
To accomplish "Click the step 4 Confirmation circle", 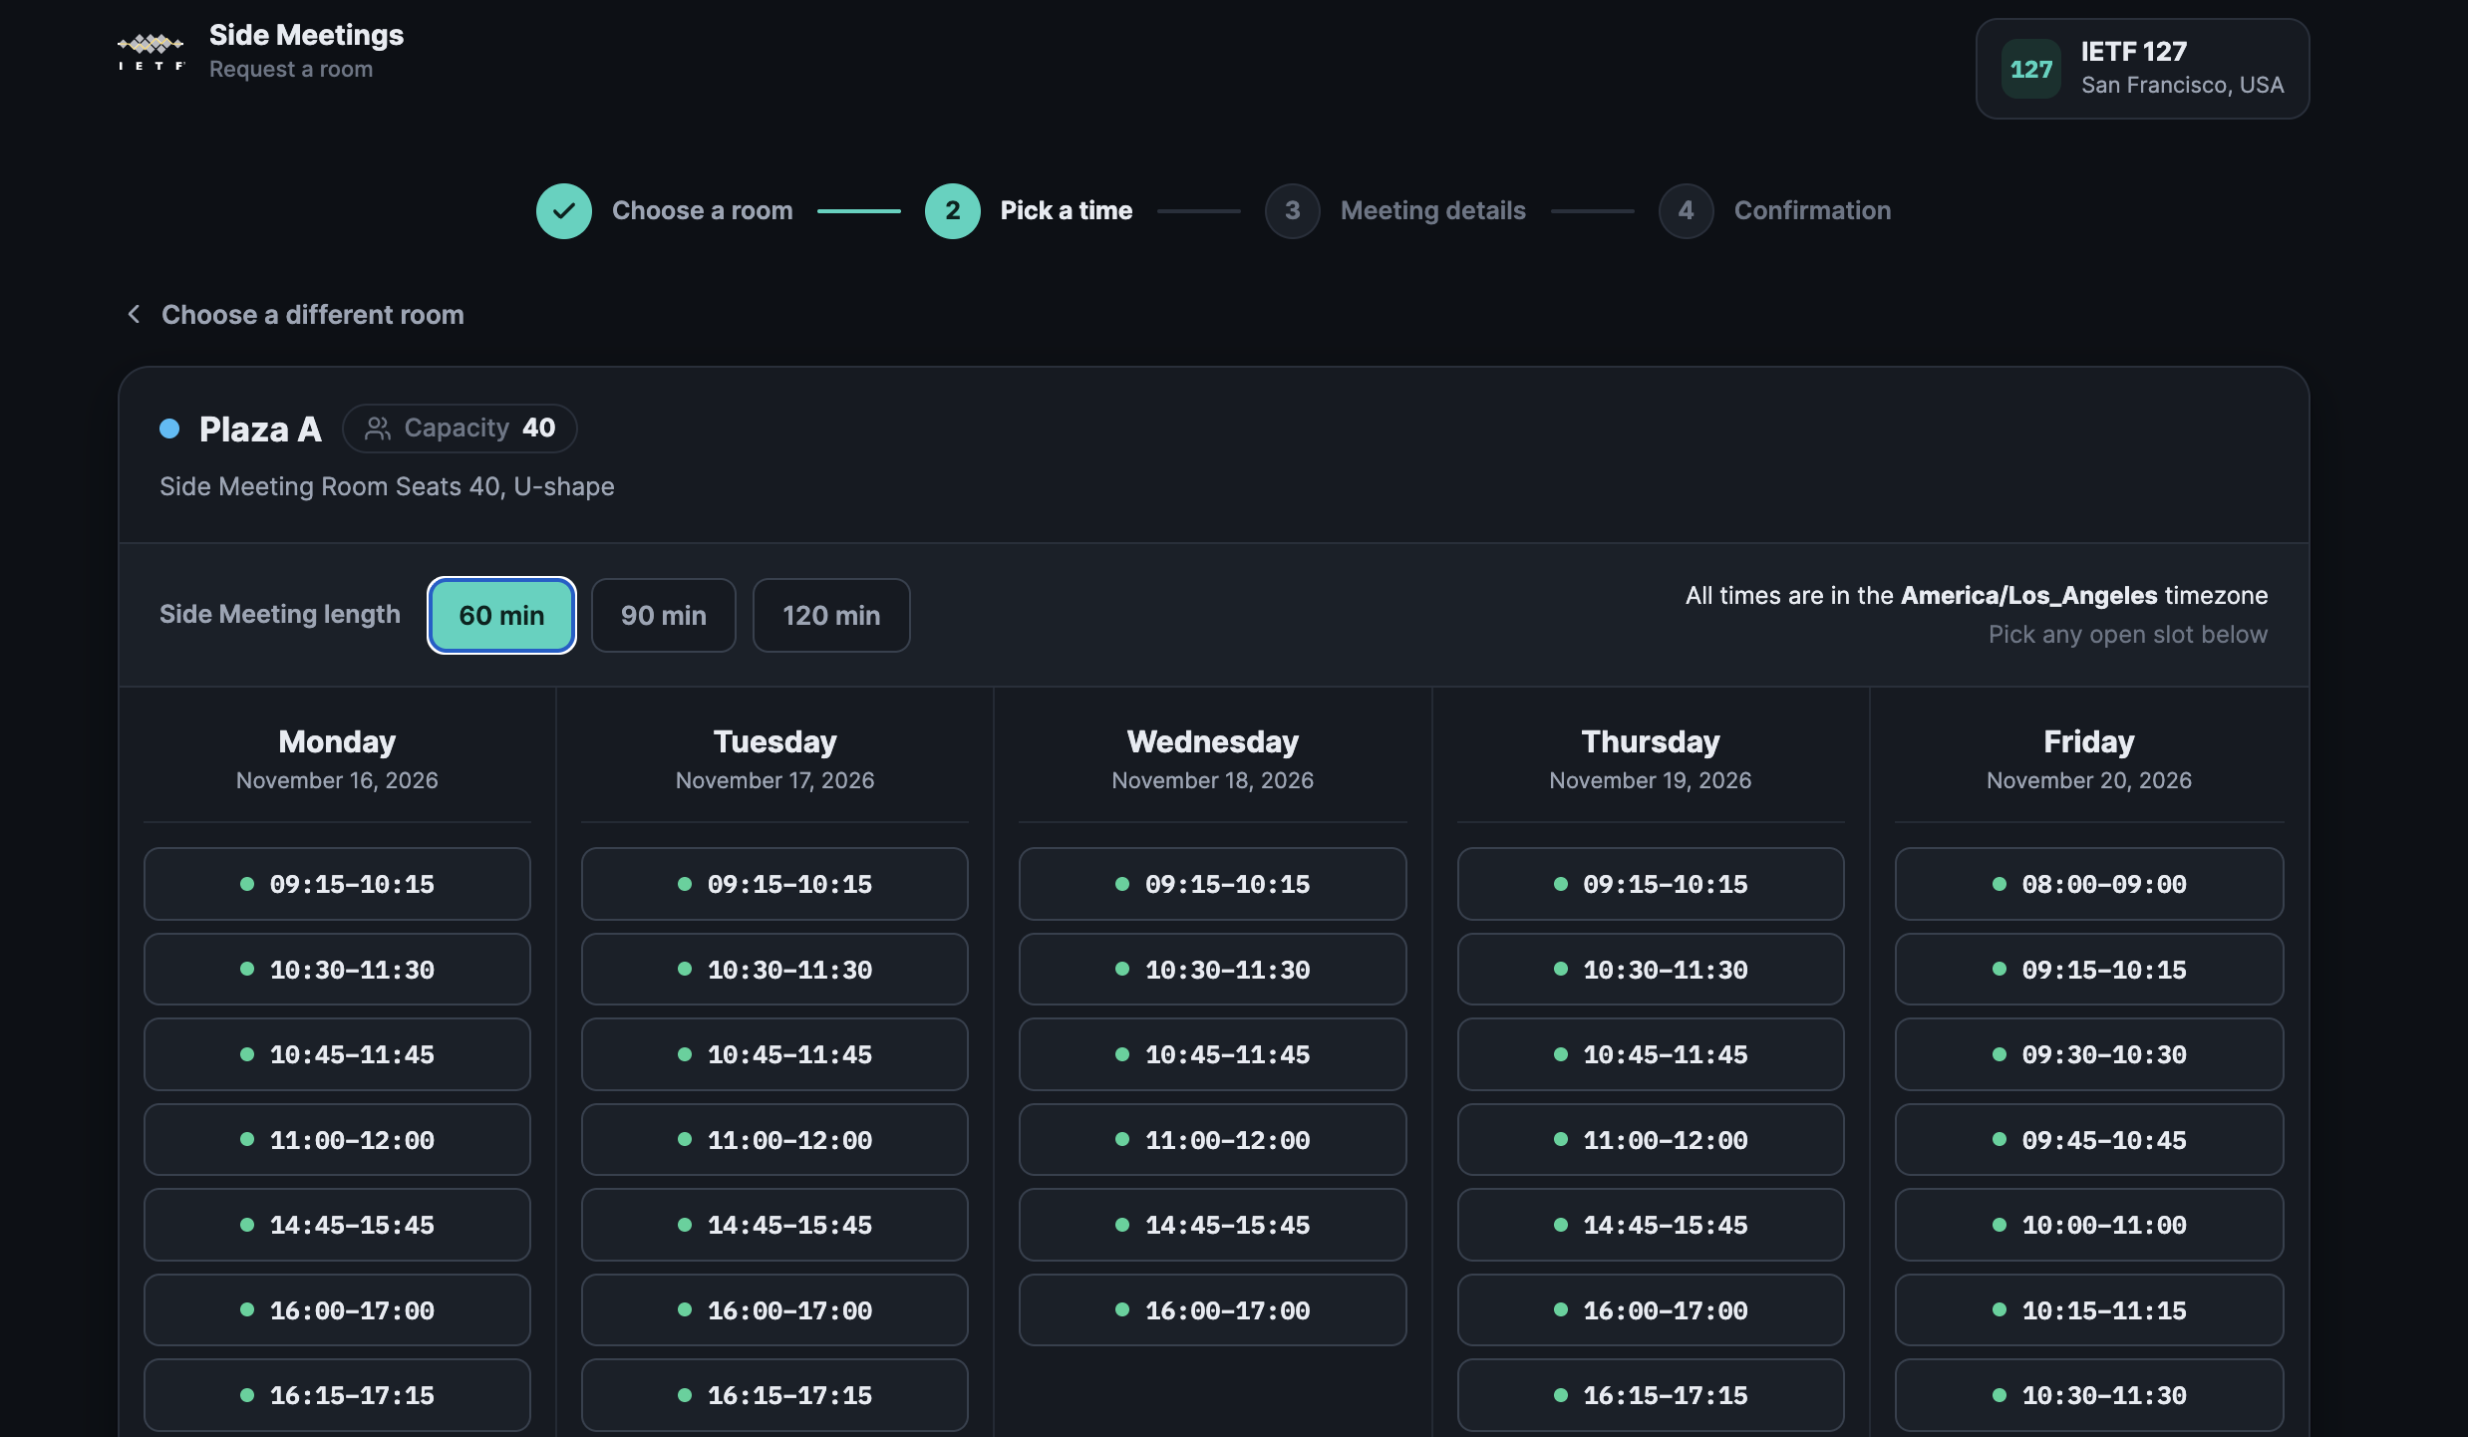I will click(1687, 210).
